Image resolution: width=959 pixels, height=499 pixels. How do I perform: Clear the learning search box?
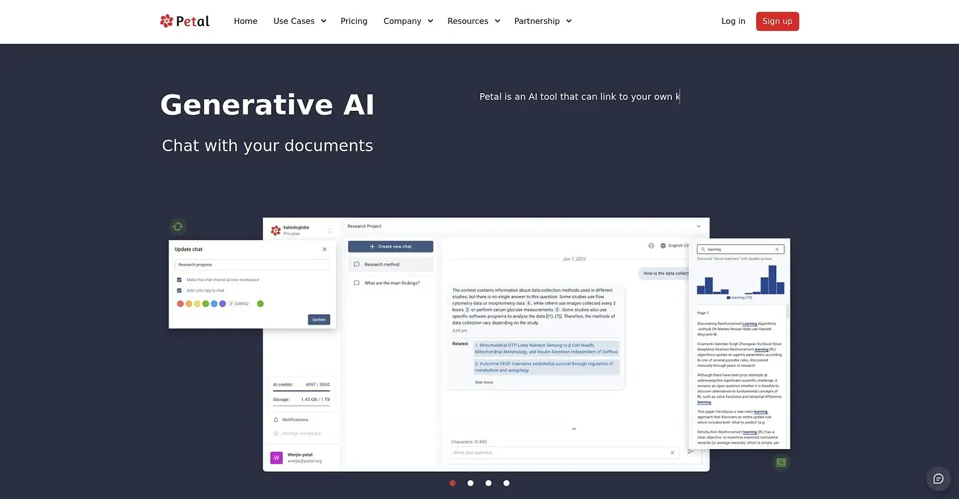[777, 249]
